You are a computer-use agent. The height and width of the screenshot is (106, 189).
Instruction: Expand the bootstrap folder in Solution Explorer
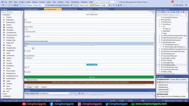coord(159,24)
